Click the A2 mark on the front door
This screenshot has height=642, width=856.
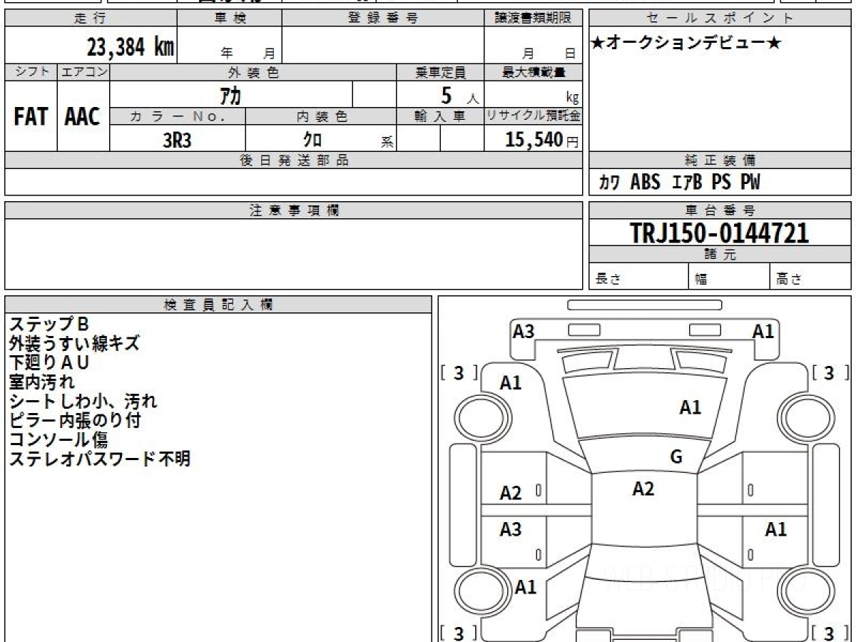[511, 493]
